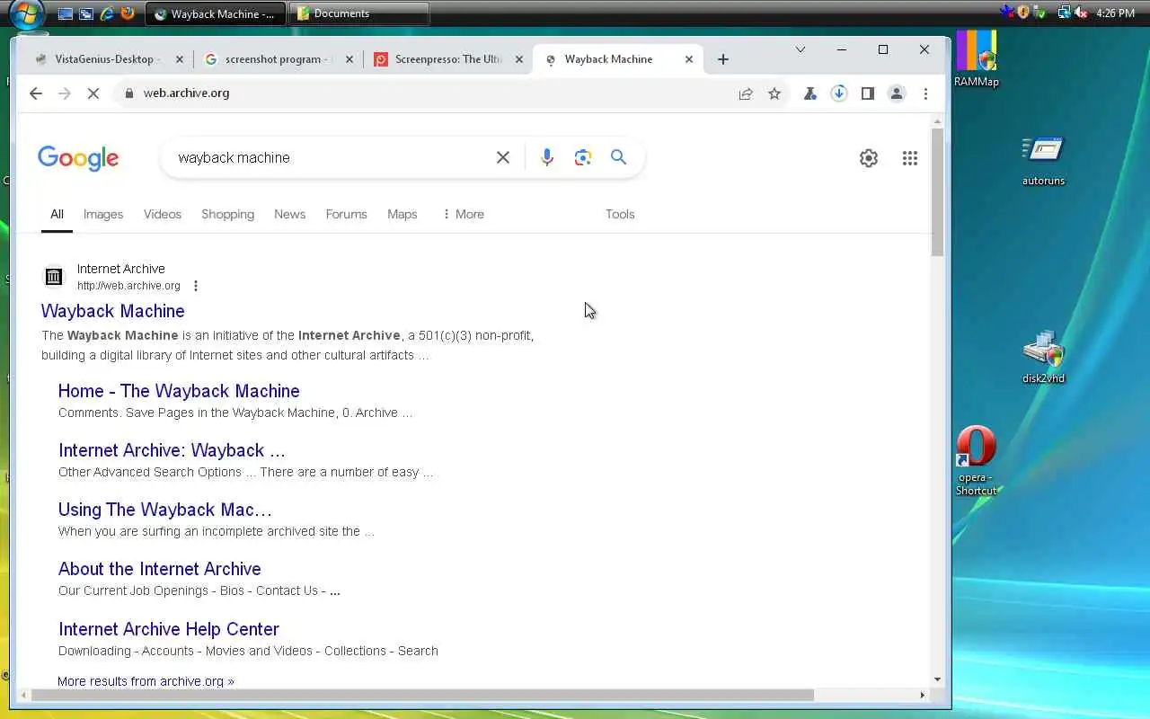Viewport: 1150px width, 719px height.
Task: Select the Maps search filter
Action: [402, 214]
